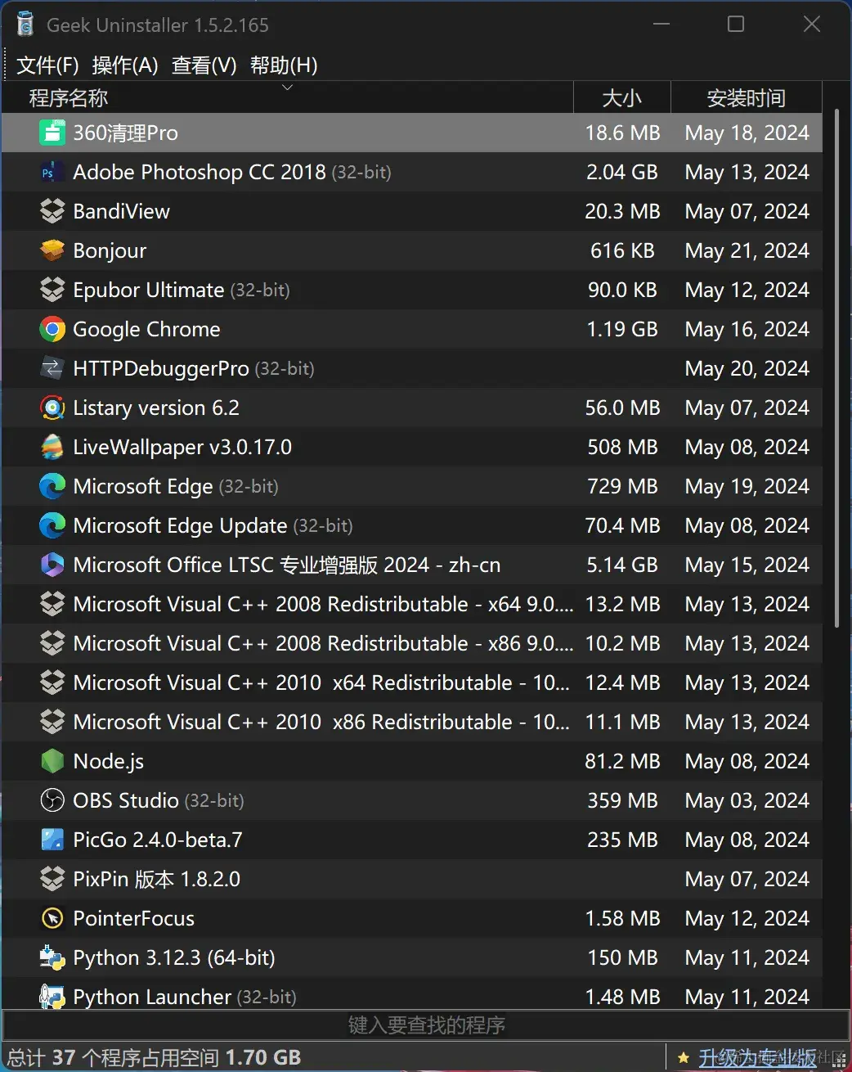Select the Bonjour program name
This screenshot has width=852, height=1072.
click(x=110, y=250)
